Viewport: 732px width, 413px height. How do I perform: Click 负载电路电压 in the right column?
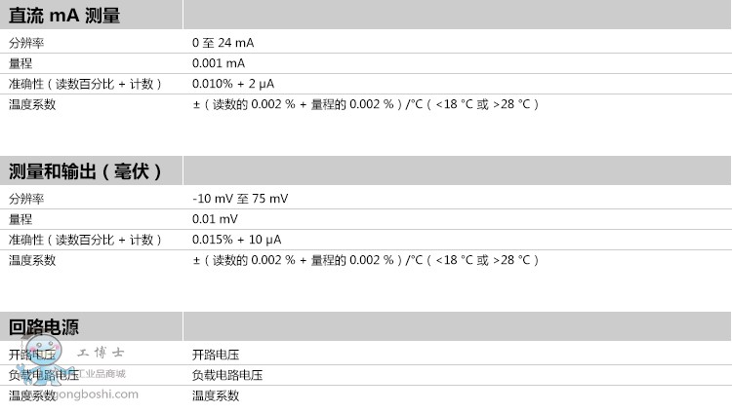tap(227, 375)
